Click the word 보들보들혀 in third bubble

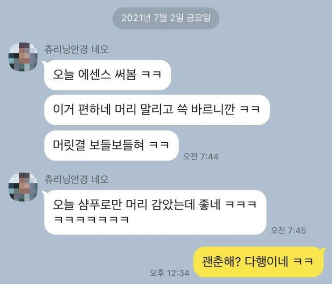117,145
